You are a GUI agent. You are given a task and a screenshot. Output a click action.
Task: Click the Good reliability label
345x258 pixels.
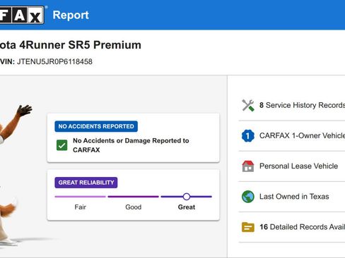[134, 207]
